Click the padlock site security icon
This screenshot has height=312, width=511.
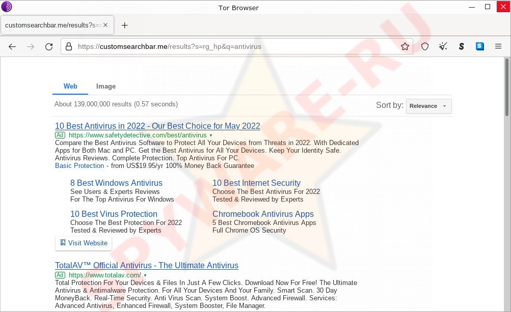[69, 47]
